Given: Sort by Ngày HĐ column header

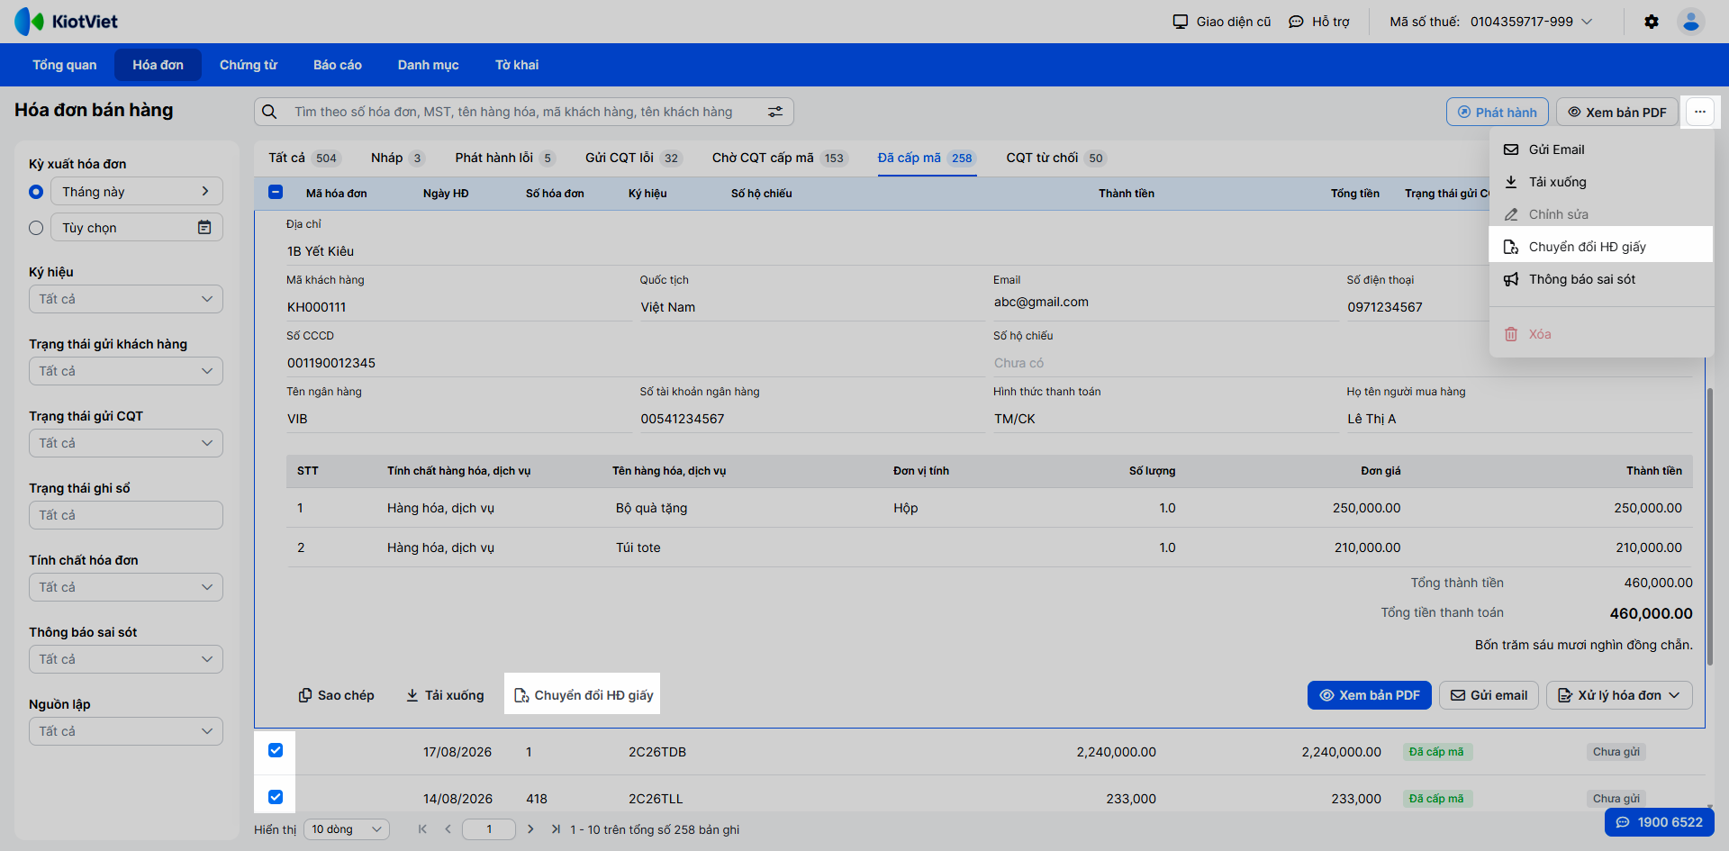Looking at the screenshot, I should (446, 194).
